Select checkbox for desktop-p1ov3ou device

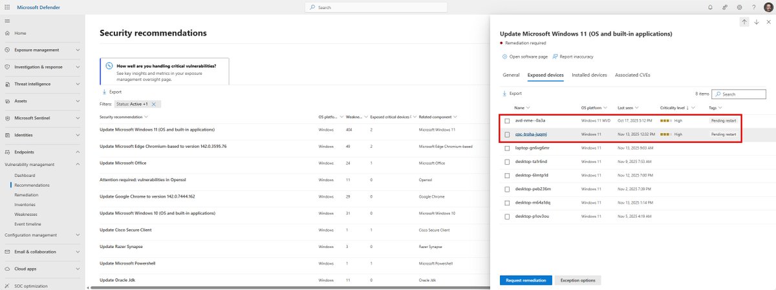(508, 216)
